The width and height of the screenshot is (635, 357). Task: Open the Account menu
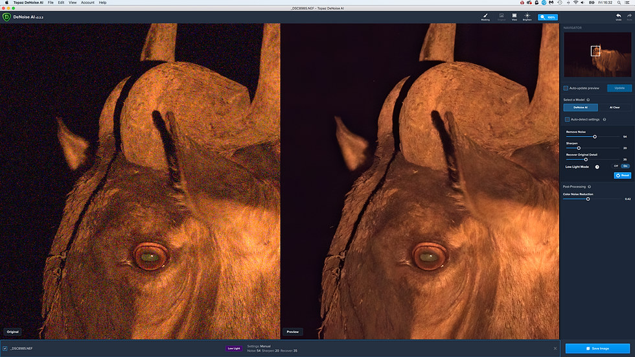(x=87, y=3)
